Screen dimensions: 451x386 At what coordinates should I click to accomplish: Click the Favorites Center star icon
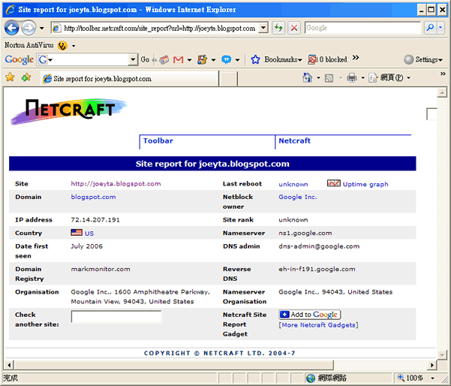[10, 77]
